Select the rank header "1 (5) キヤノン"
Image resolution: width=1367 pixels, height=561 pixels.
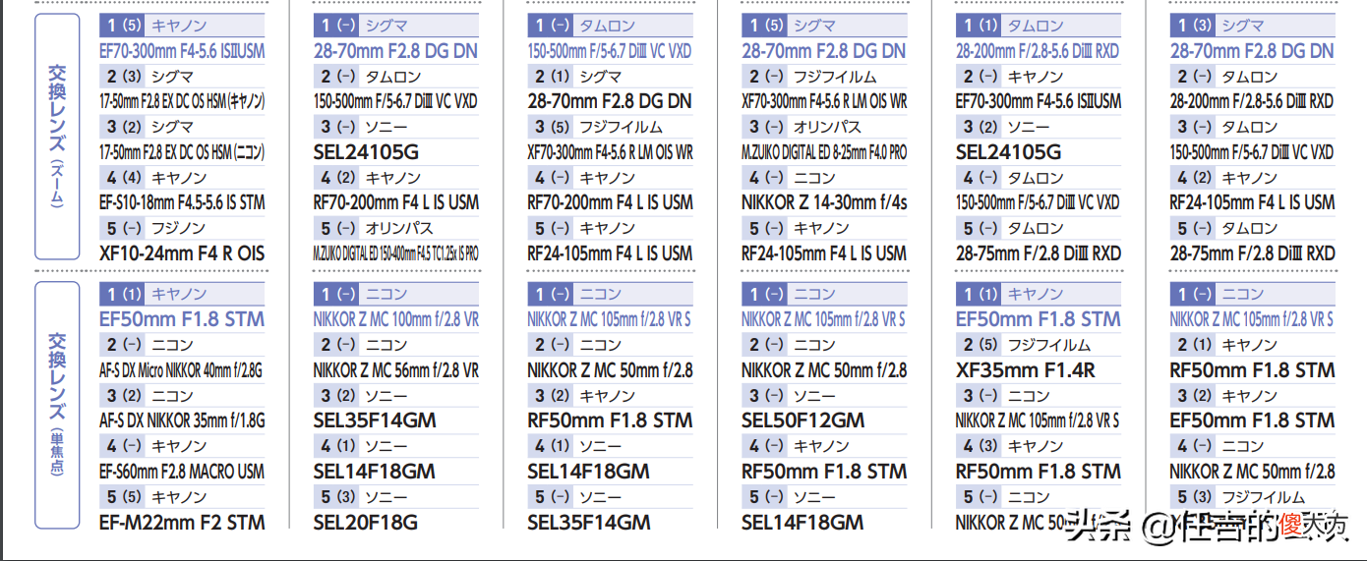click(182, 26)
